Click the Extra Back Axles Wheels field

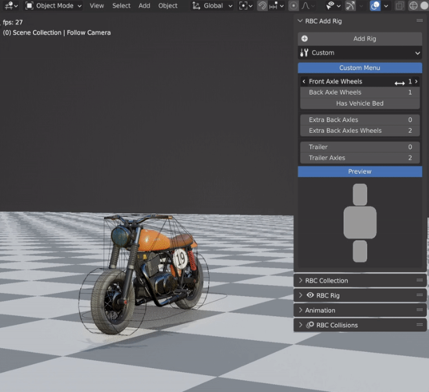click(x=360, y=131)
